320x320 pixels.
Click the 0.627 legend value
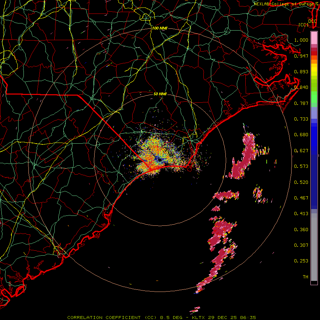click(301, 151)
